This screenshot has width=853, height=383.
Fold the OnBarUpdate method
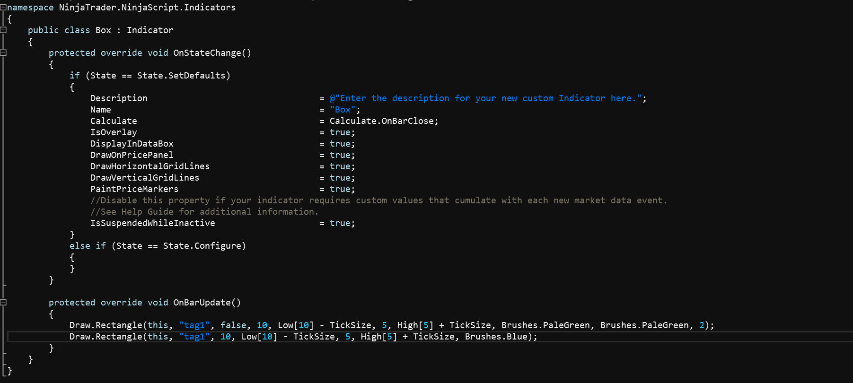(3, 302)
